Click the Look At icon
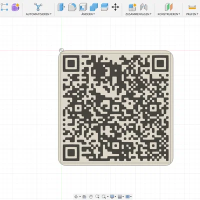 point(84,196)
